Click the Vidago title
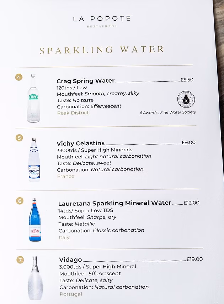Viewport: 224px width, 304px height. click(70, 260)
